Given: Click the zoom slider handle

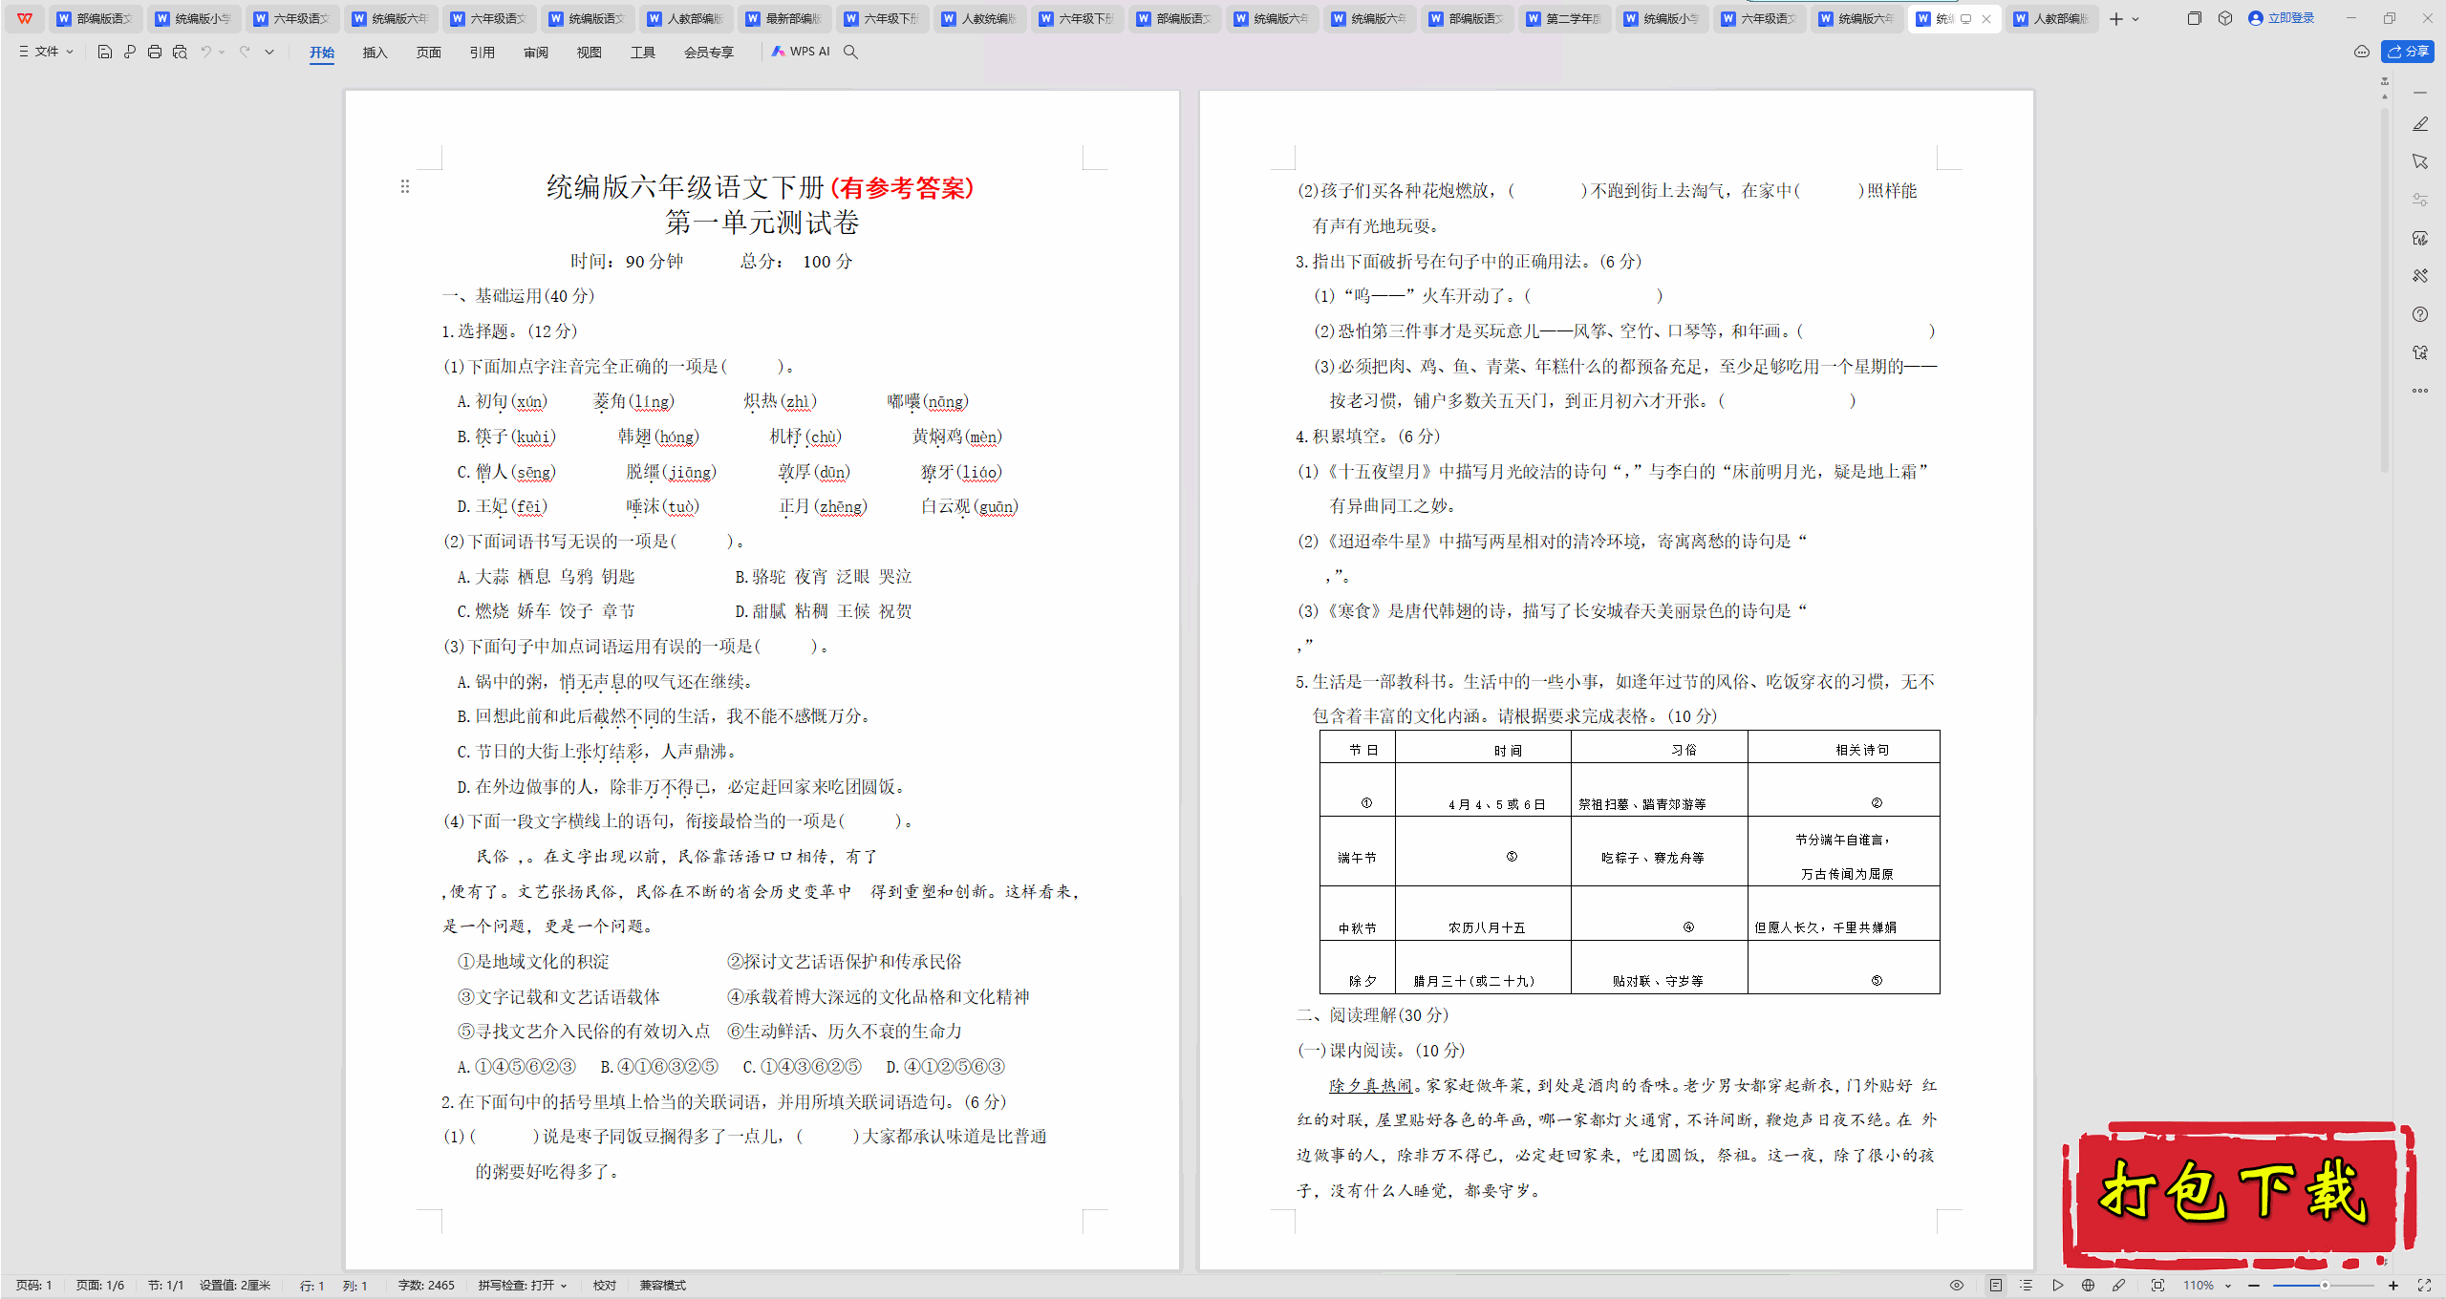Looking at the screenshot, I should (2326, 1286).
